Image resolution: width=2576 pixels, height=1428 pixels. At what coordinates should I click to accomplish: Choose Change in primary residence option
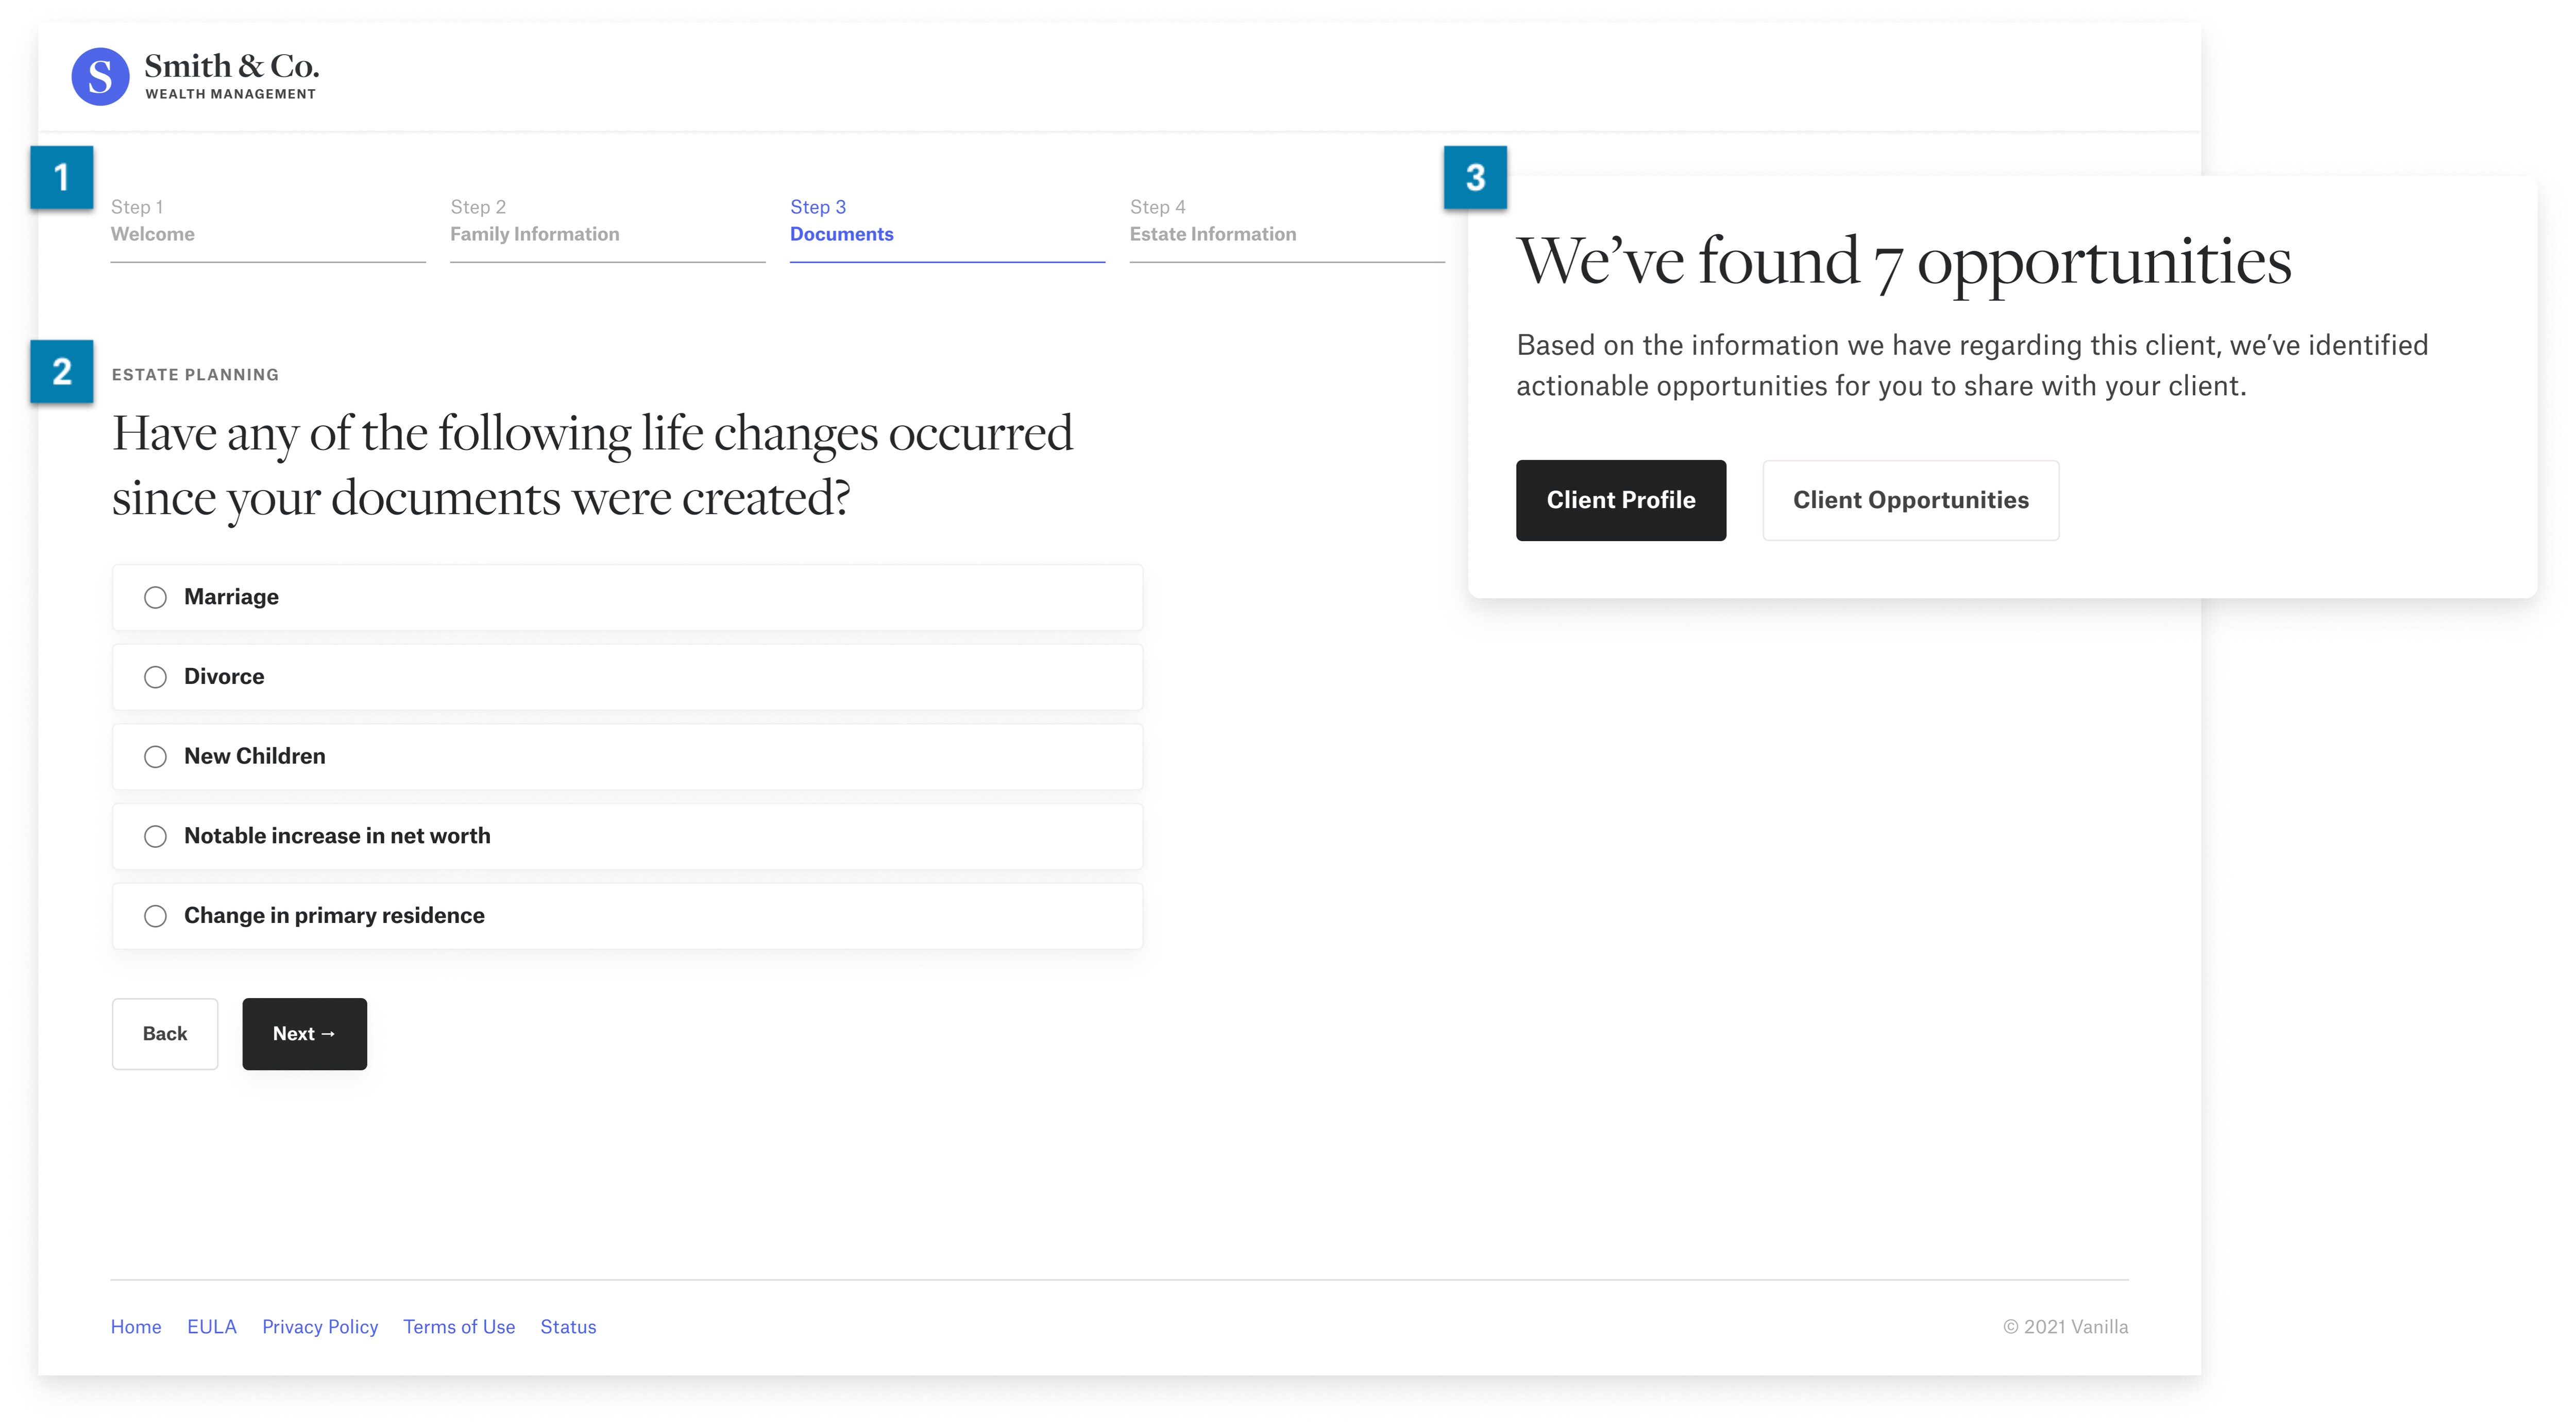click(x=627, y=916)
